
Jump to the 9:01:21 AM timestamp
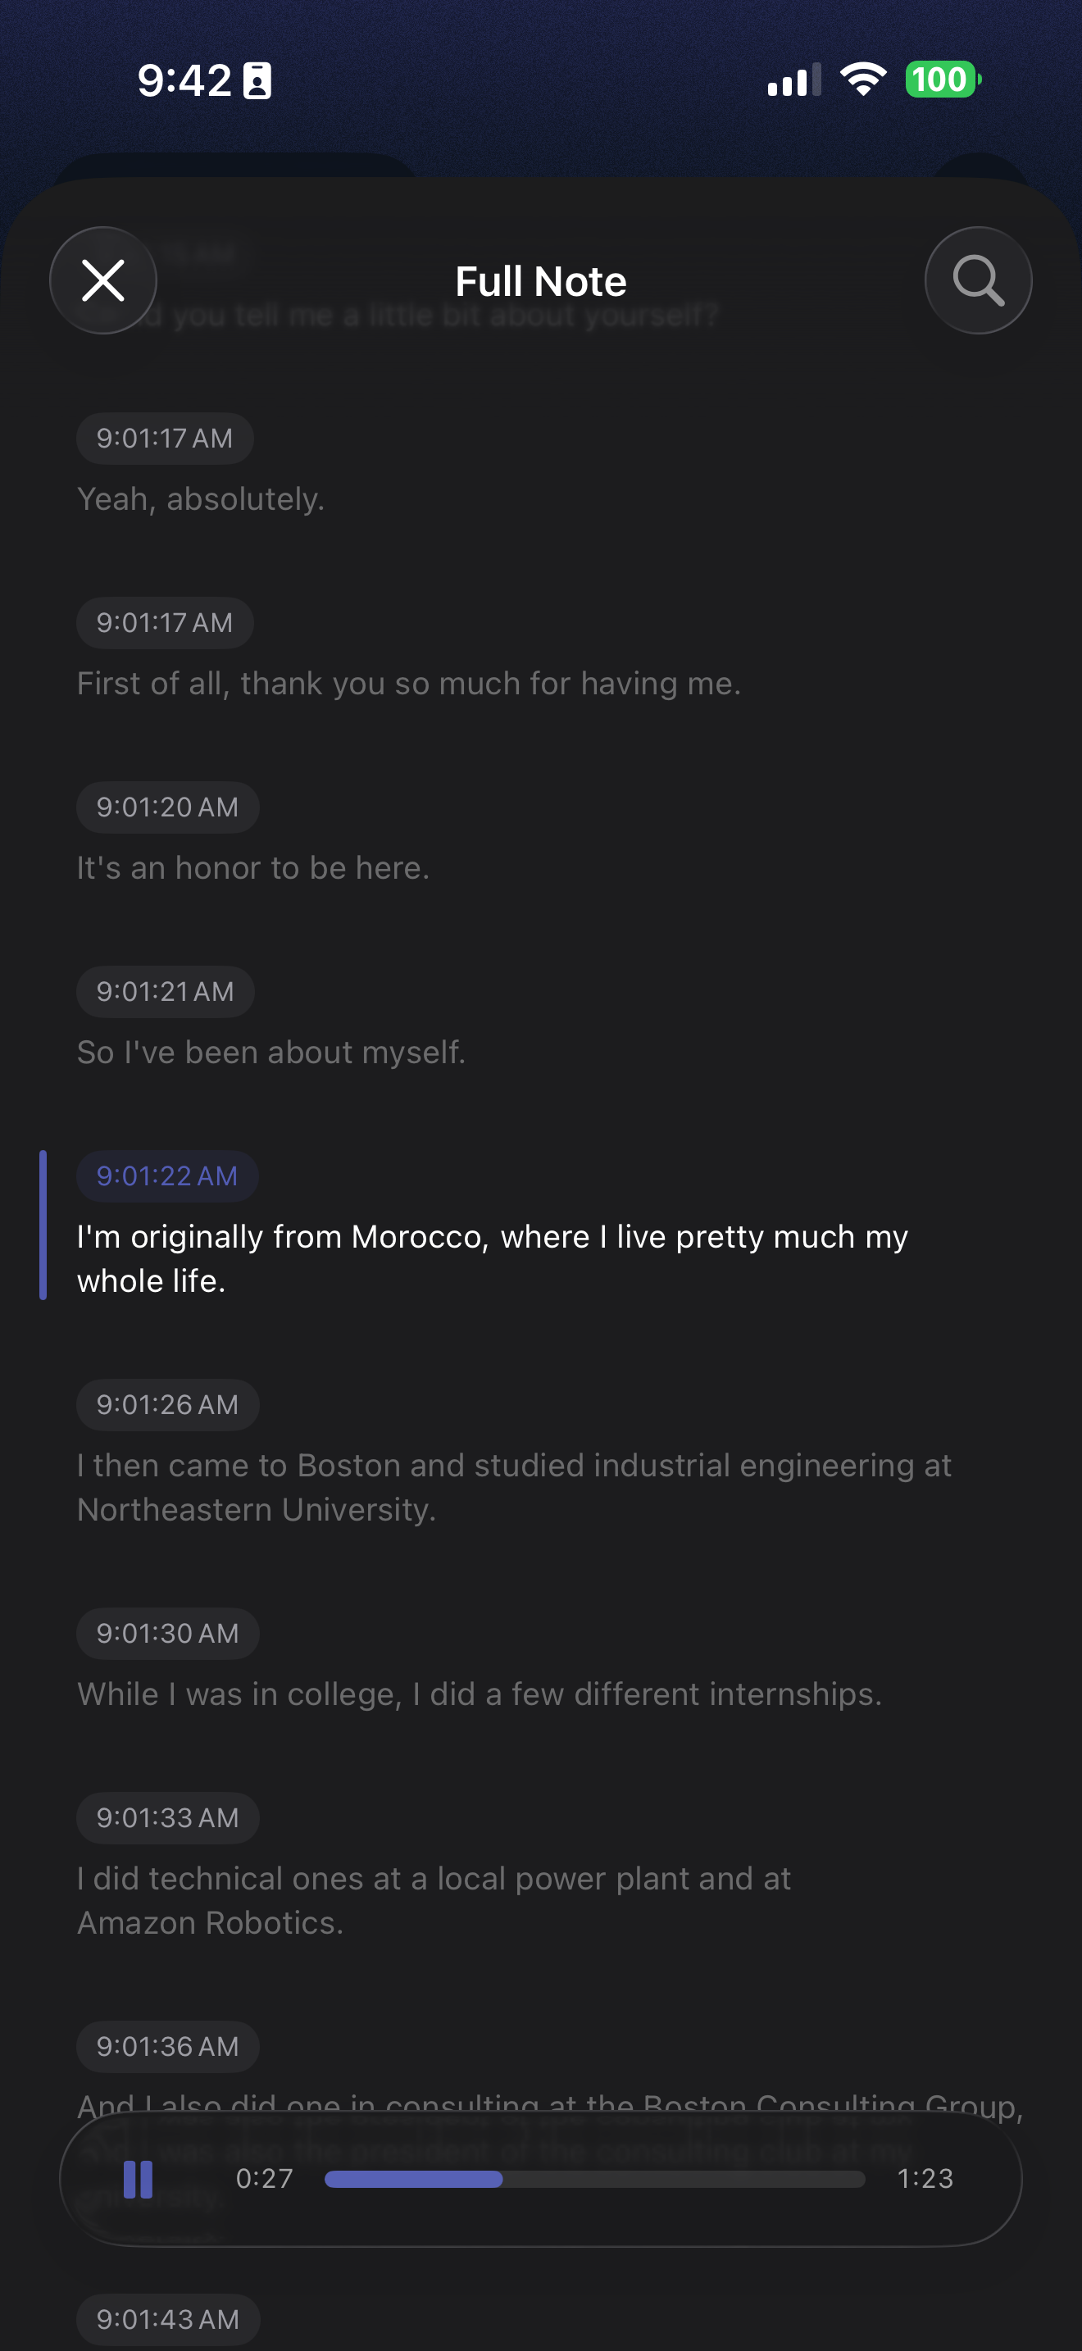165,992
